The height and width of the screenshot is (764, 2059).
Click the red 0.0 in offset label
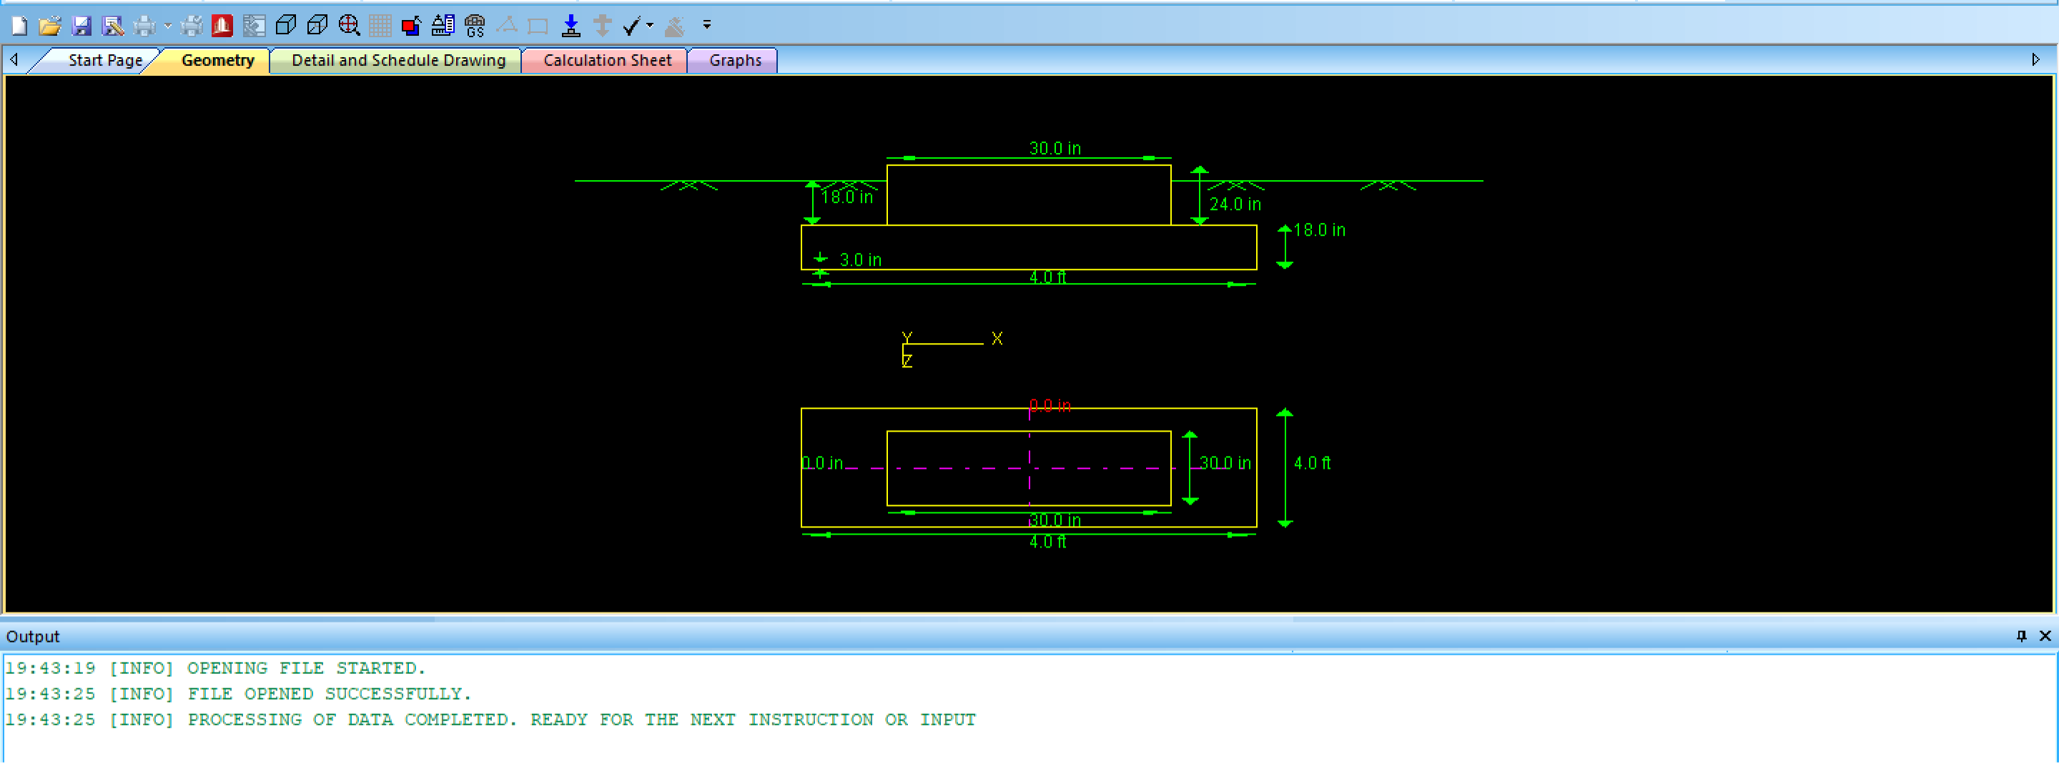(1050, 407)
